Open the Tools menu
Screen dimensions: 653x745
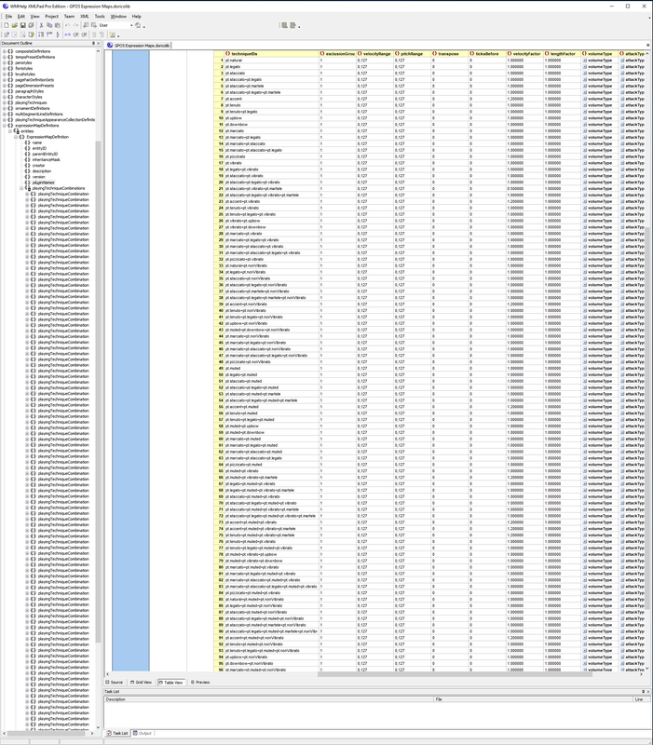(100, 16)
